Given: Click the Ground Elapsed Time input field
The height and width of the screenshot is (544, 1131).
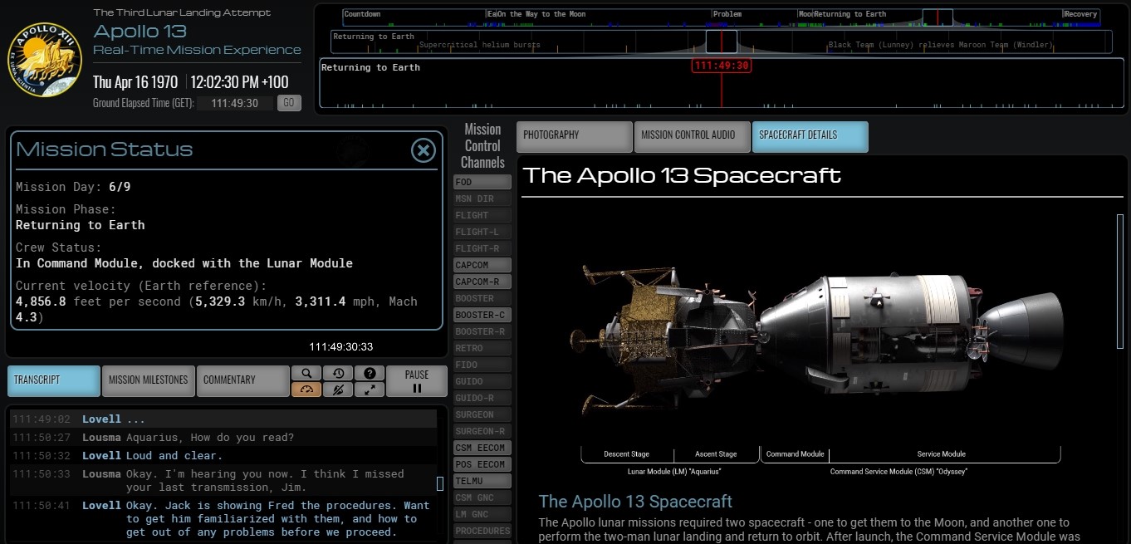Looking at the screenshot, I should click(x=235, y=103).
